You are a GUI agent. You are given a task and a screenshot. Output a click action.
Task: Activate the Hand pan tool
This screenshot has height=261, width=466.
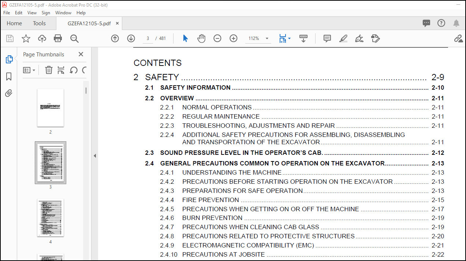tap(201, 38)
